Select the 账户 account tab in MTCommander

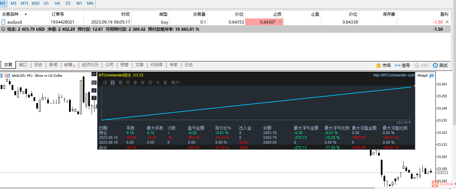(175, 83)
